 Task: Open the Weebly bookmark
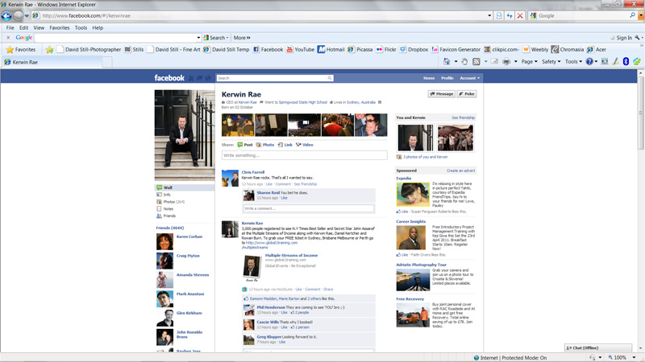click(535, 49)
